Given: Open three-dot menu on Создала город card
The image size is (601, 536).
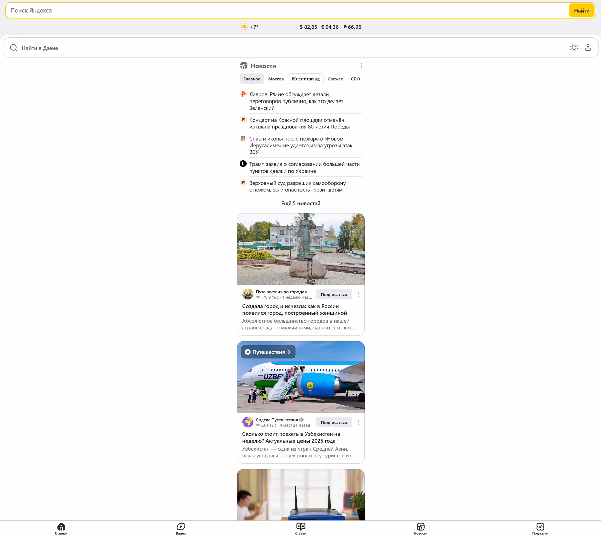Looking at the screenshot, I should [359, 294].
